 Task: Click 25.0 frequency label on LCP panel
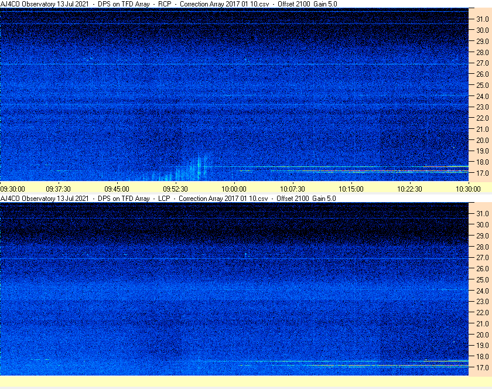[483, 279]
